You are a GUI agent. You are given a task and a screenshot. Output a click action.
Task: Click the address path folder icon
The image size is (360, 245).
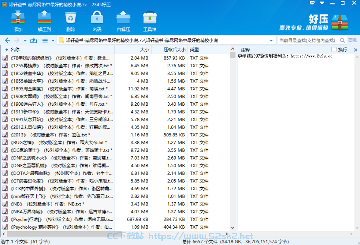coord(61,40)
